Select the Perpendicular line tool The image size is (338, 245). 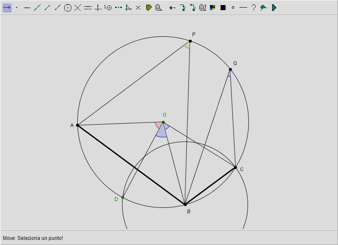98,8
